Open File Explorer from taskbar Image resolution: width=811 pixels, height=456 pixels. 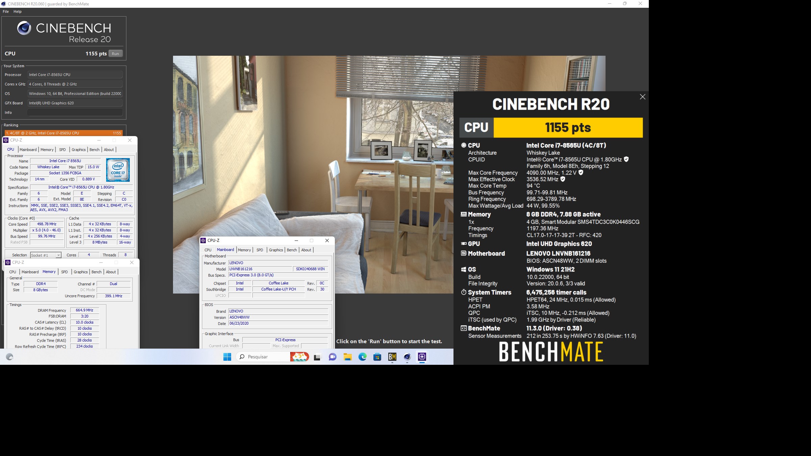(347, 357)
